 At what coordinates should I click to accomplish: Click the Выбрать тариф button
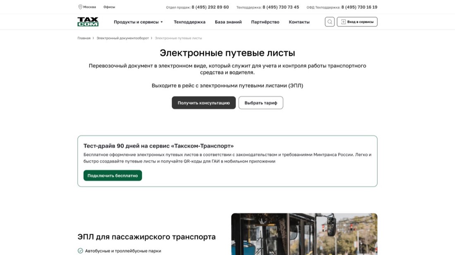coord(261,103)
